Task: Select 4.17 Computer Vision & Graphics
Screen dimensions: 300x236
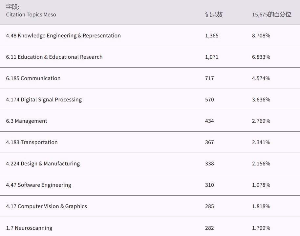Action: [46, 206]
